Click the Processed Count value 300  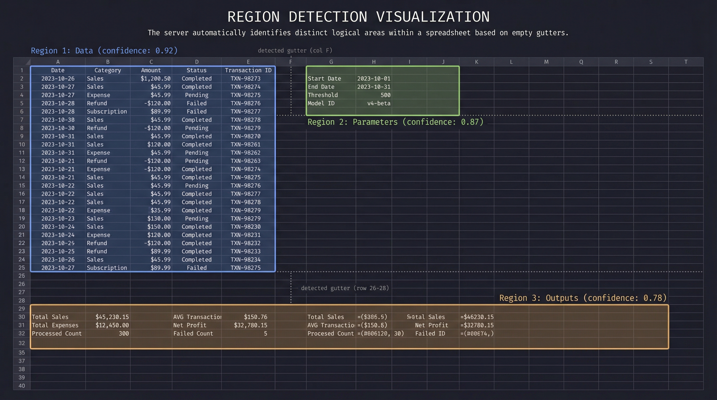(123, 334)
